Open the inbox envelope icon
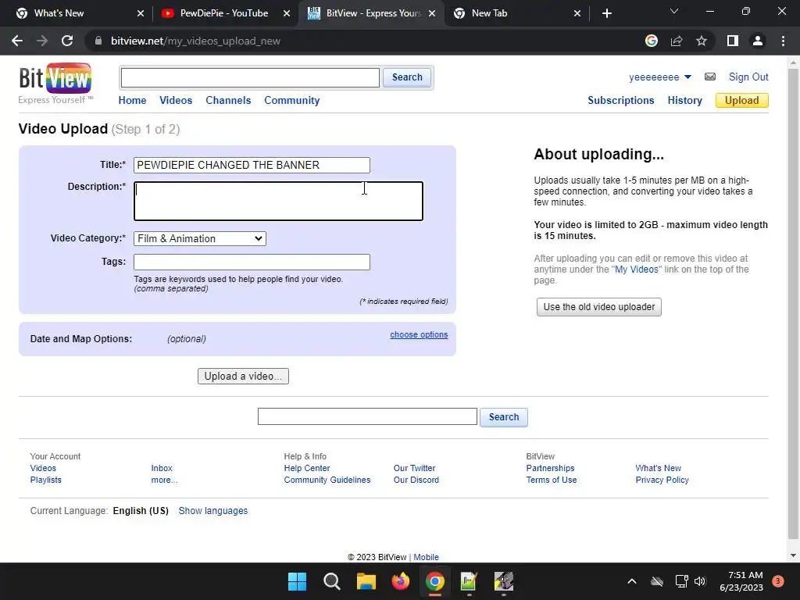 [x=709, y=77]
